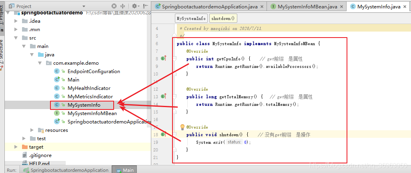
Task: Fold the getCpuInfo method at line 8
Action: coord(174,59)
